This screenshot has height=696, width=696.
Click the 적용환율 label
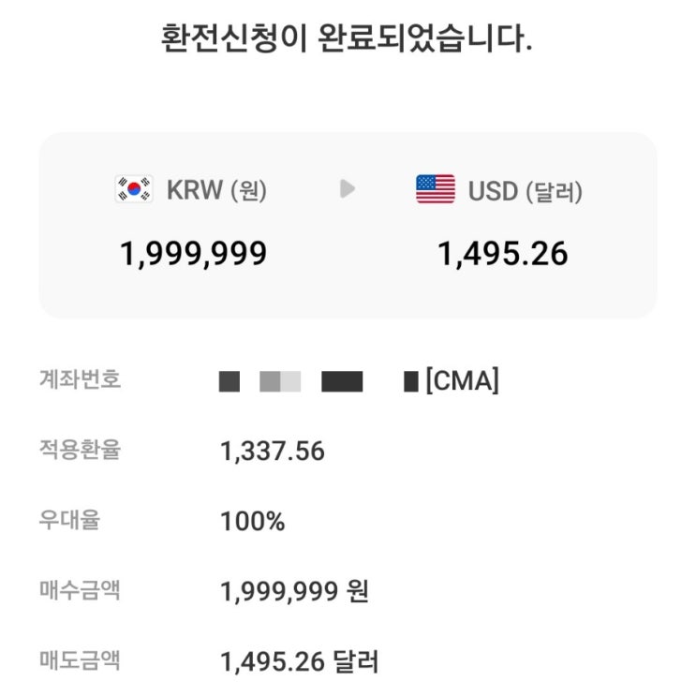(x=81, y=451)
